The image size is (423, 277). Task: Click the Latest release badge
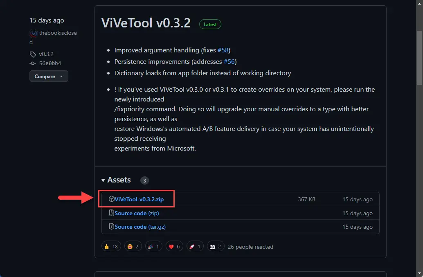210,24
